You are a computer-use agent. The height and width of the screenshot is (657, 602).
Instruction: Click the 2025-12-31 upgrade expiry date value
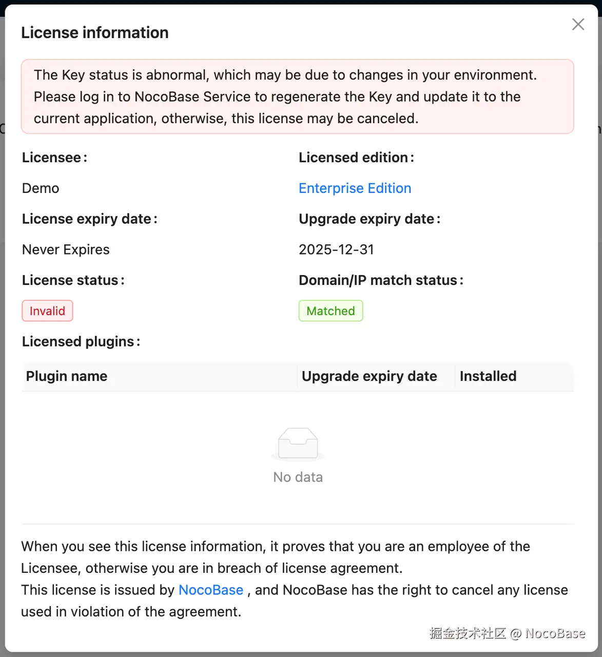(336, 249)
